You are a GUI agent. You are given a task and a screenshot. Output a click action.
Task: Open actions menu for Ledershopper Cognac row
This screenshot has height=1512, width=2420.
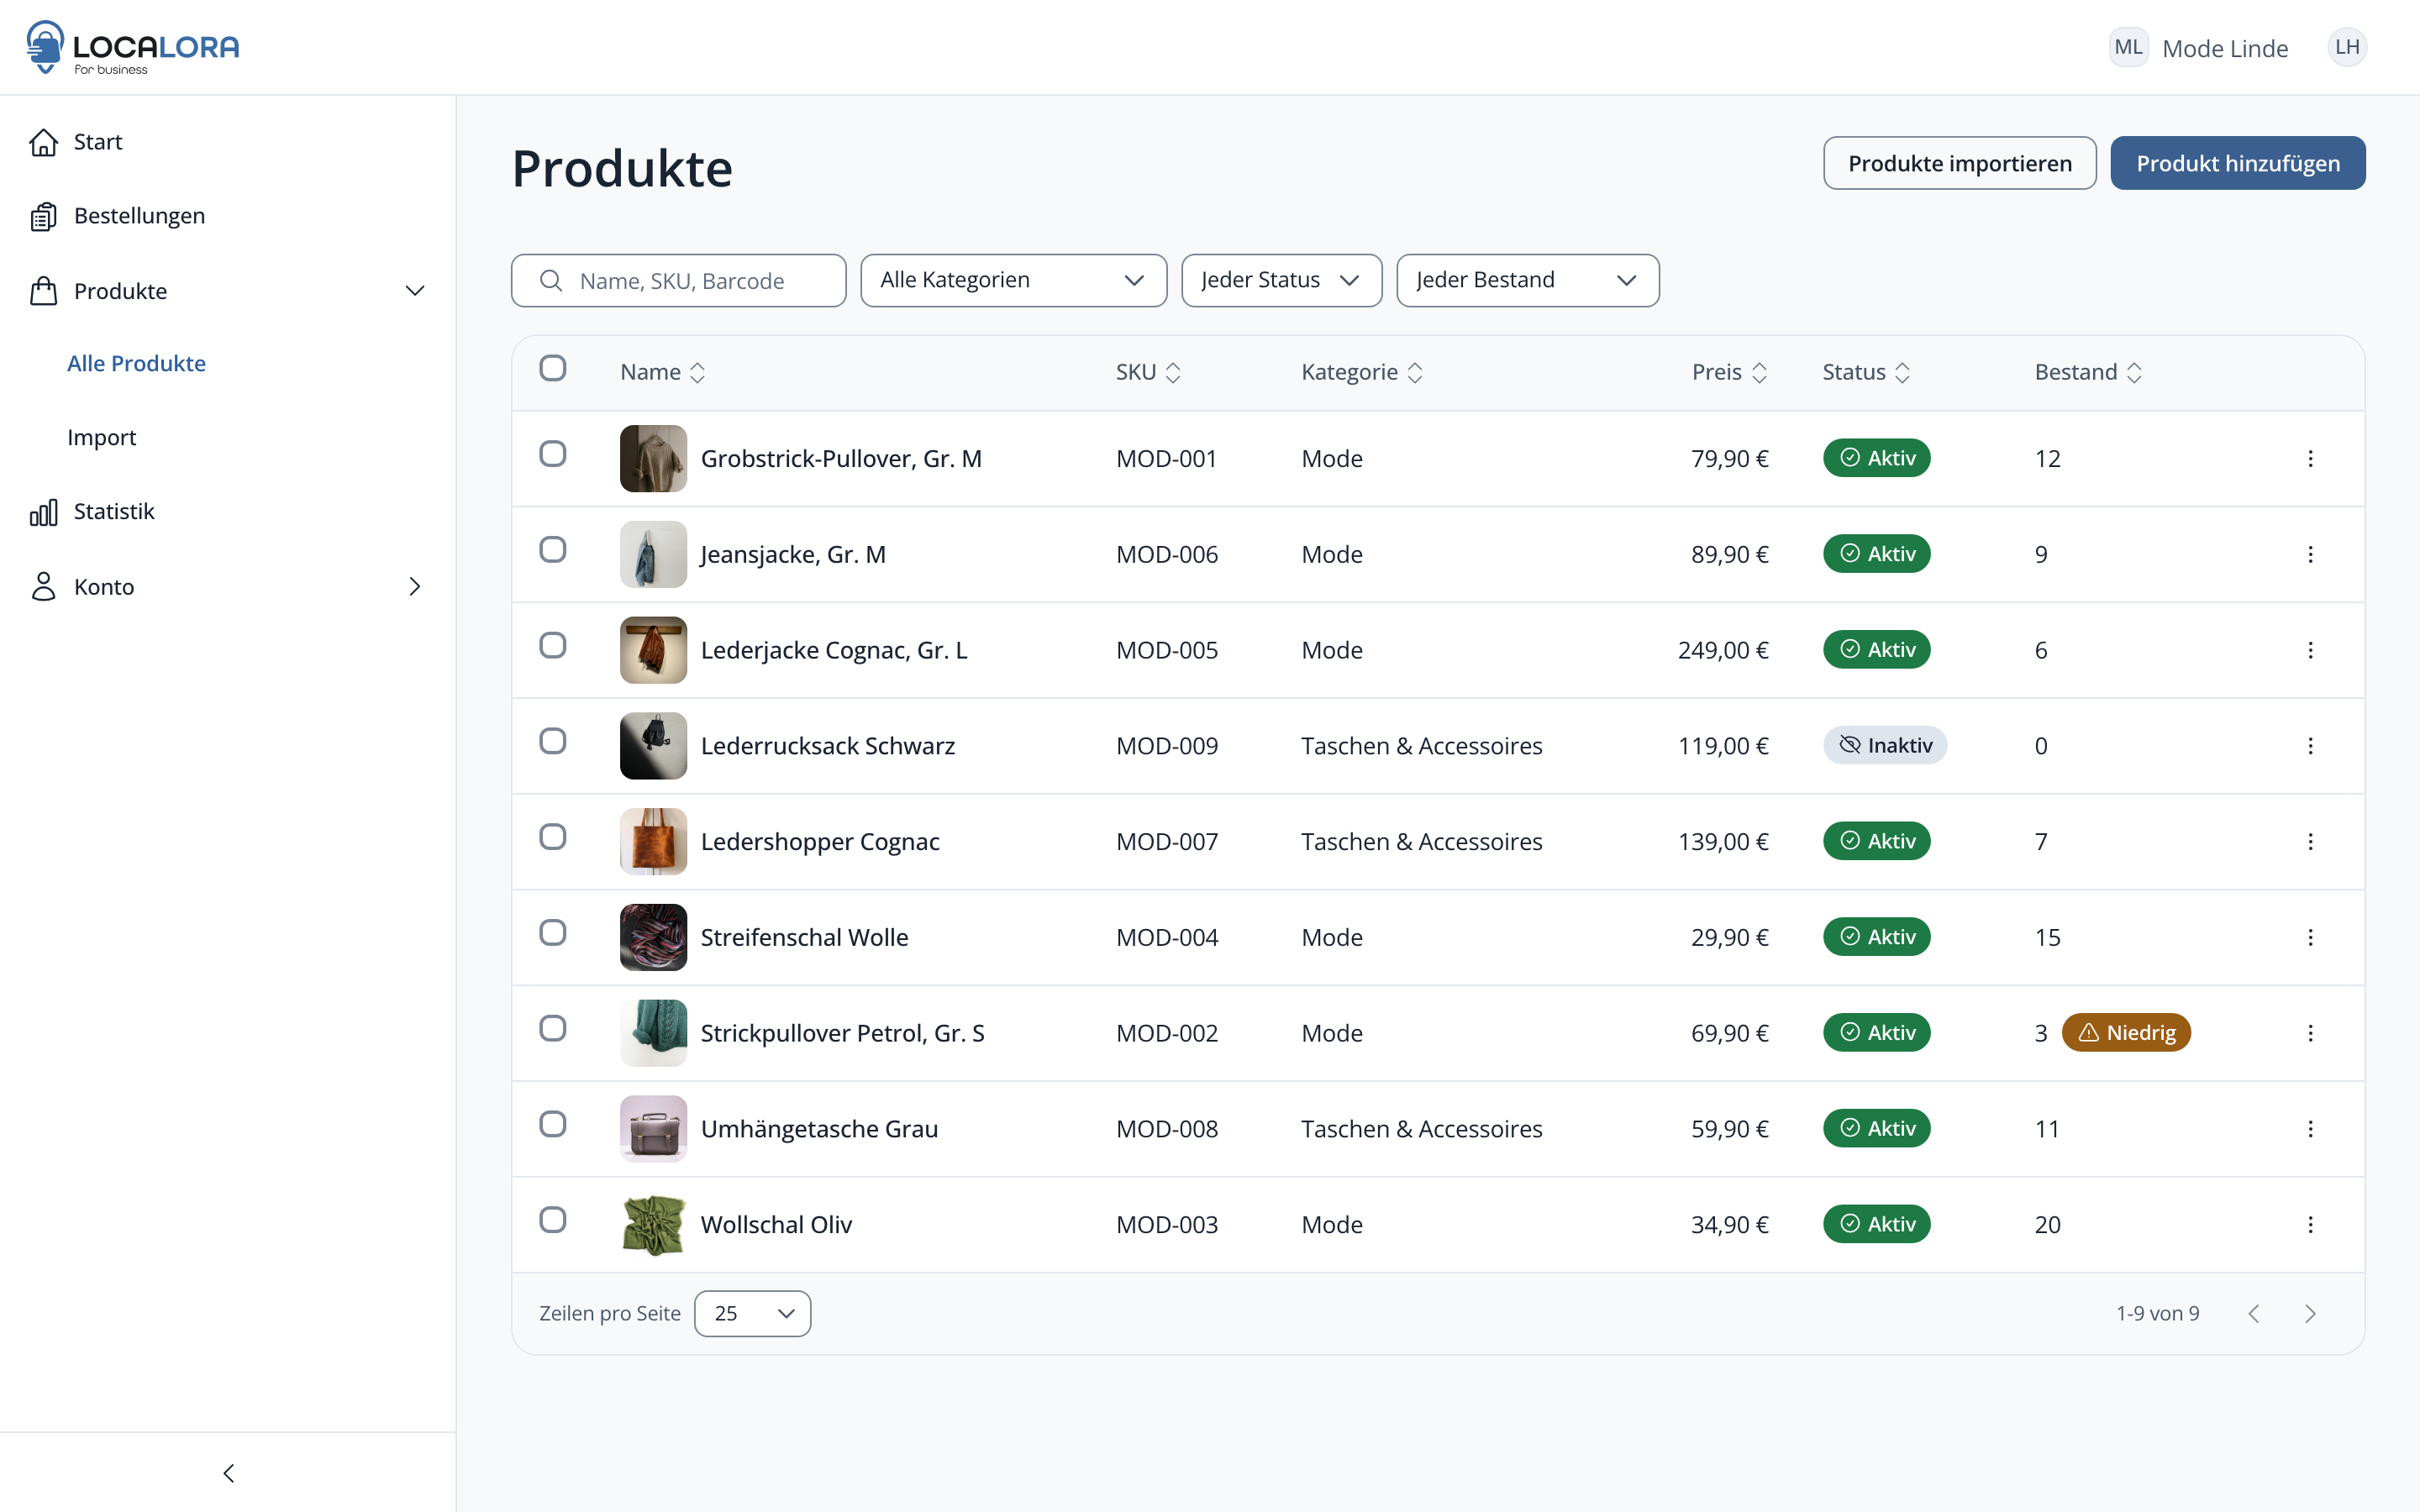[x=2310, y=841]
